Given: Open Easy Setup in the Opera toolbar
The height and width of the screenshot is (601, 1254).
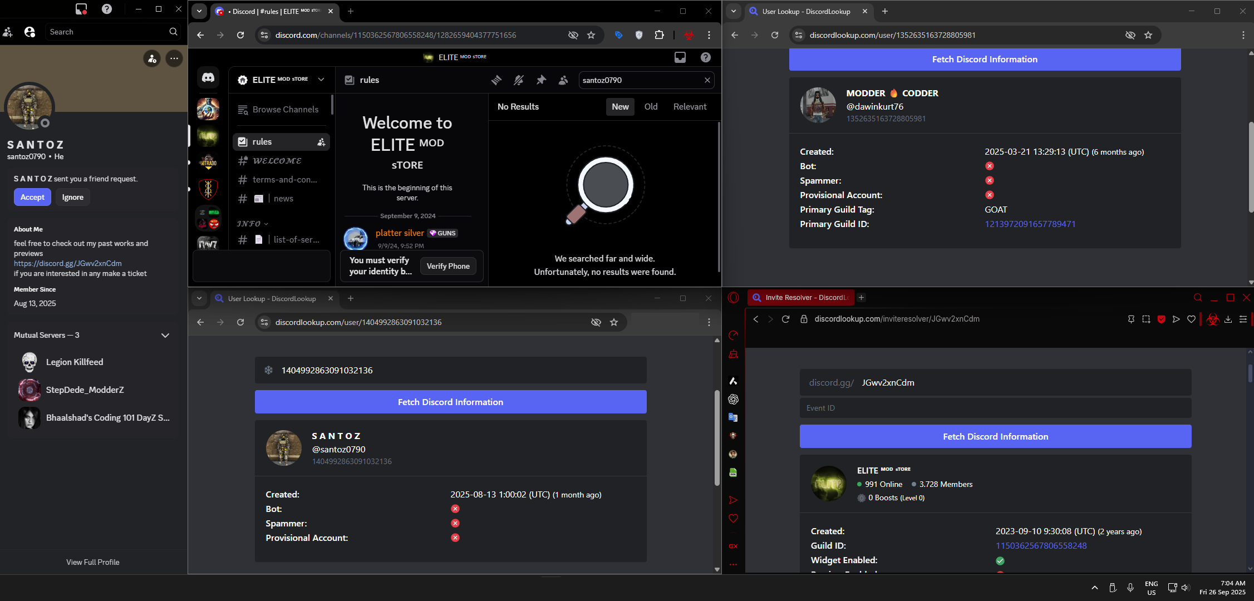Looking at the screenshot, I should tap(1243, 319).
